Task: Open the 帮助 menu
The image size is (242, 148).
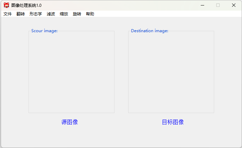Action: click(x=90, y=14)
